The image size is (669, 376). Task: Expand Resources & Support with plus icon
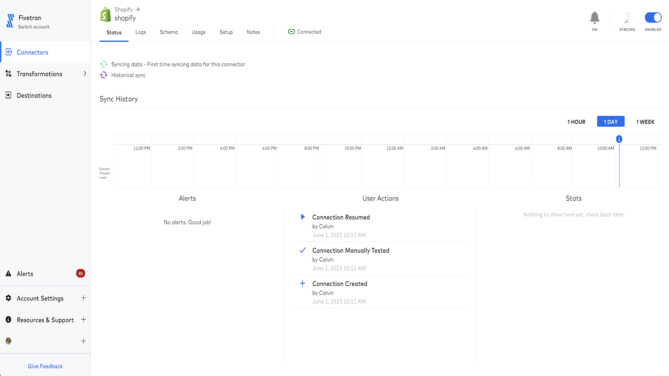[x=84, y=320]
